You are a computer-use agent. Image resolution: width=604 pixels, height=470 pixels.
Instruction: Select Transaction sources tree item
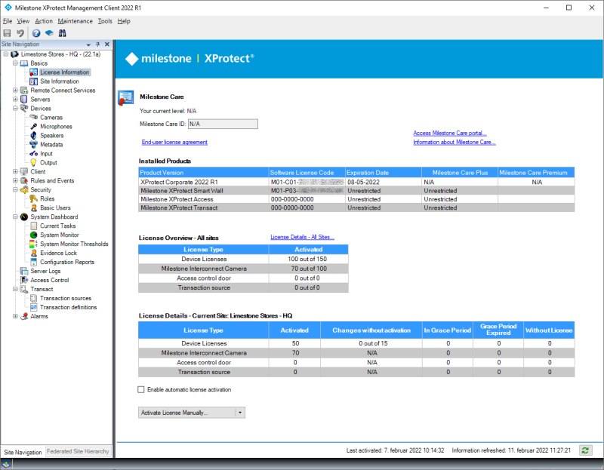tap(66, 298)
